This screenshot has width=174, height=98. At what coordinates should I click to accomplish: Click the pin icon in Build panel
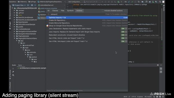13,72
